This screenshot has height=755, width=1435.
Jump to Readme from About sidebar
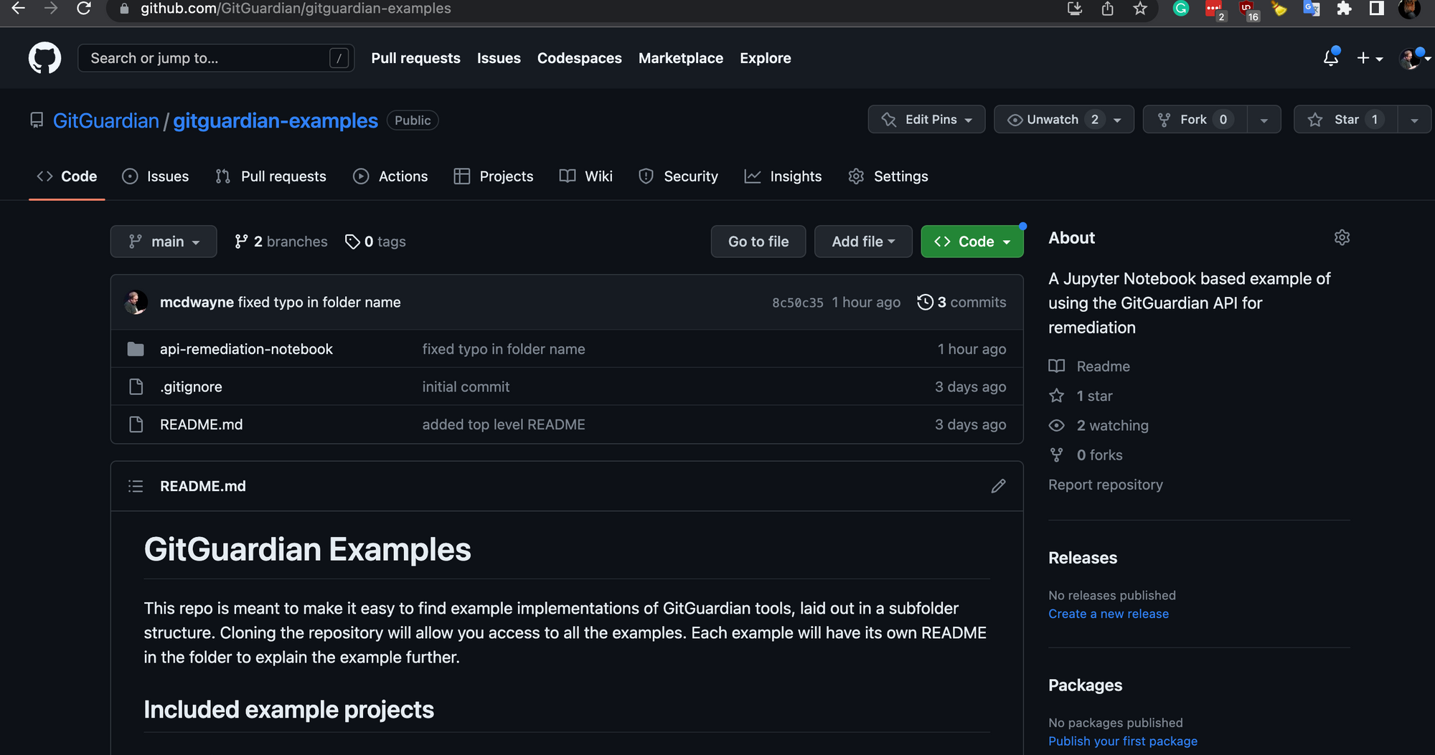coord(1089,366)
